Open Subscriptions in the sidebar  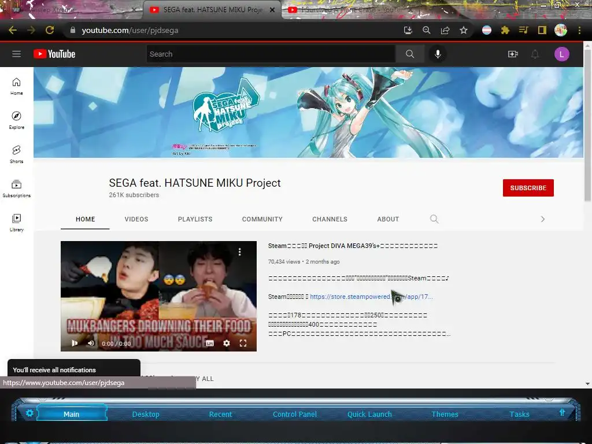pos(17,188)
